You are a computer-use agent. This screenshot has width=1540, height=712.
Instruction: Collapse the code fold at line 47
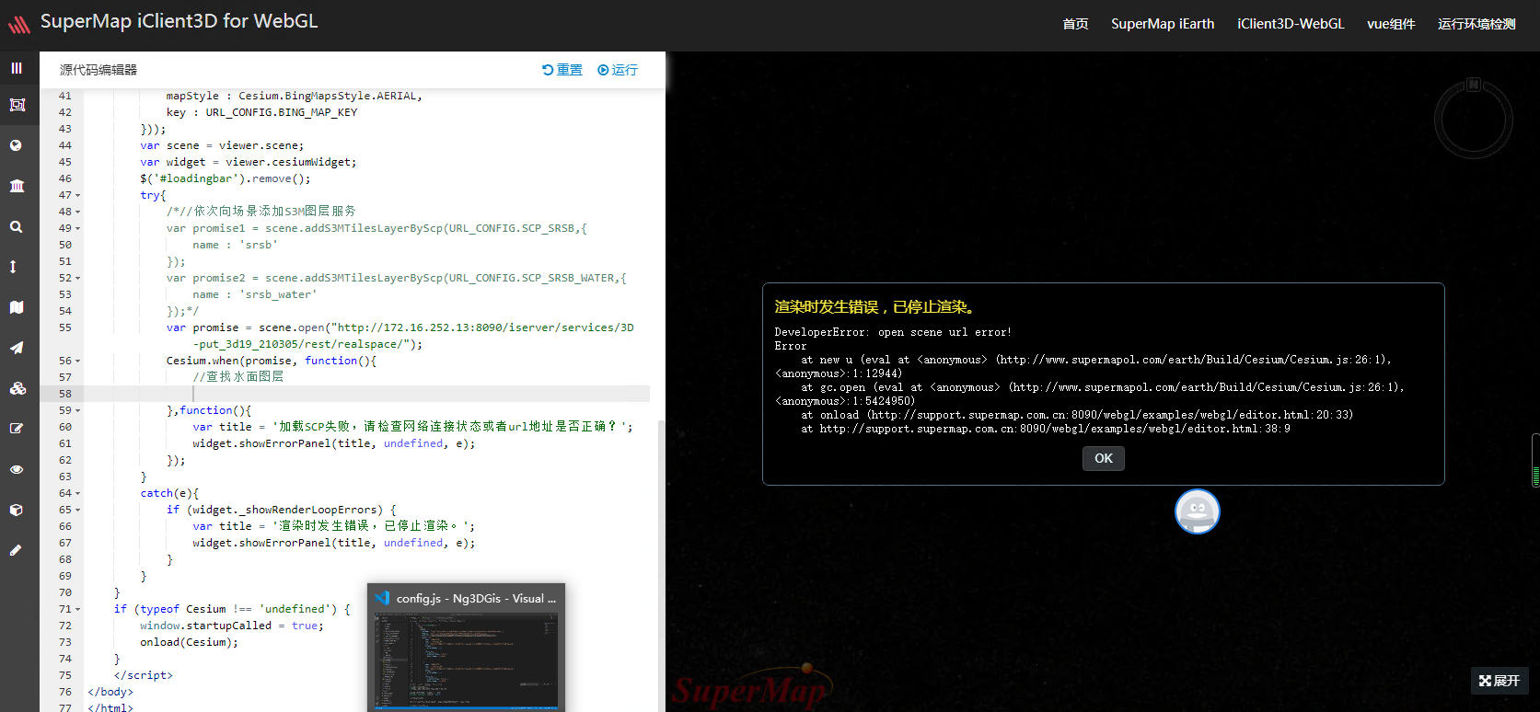pyautogui.click(x=78, y=195)
